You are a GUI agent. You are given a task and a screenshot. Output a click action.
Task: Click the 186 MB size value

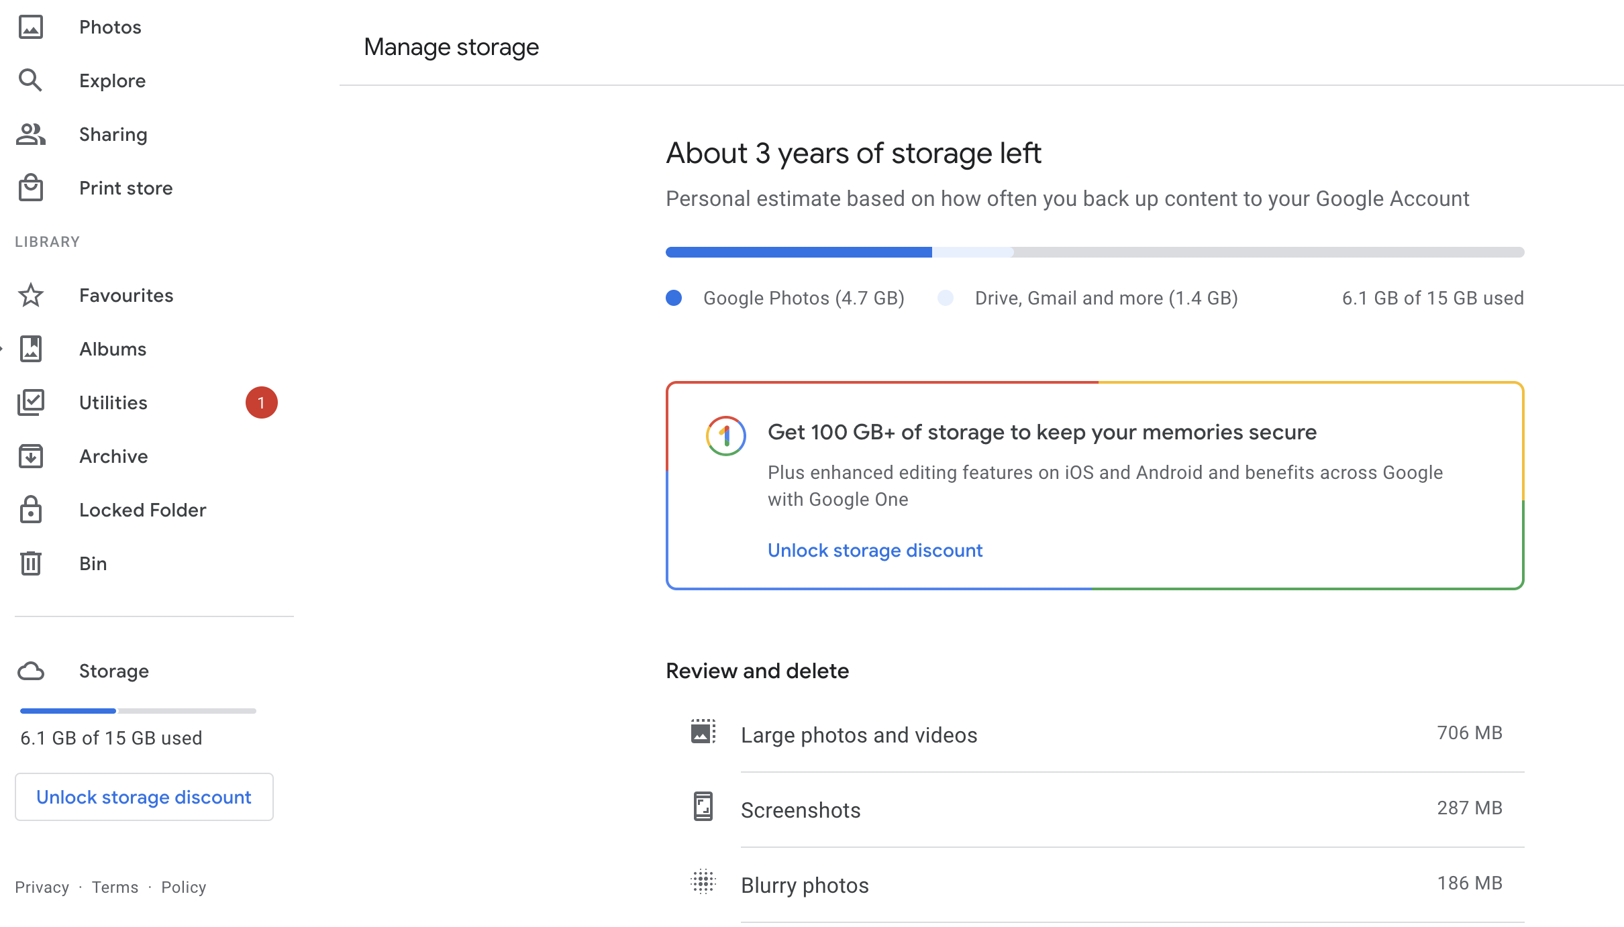tap(1470, 883)
